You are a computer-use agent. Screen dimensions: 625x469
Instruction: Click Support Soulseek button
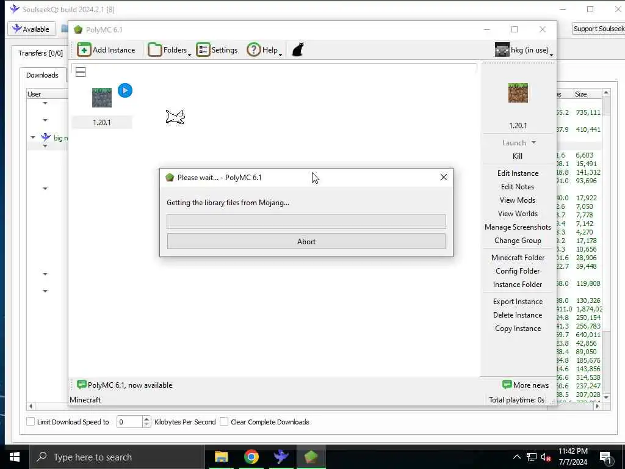coord(598,29)
